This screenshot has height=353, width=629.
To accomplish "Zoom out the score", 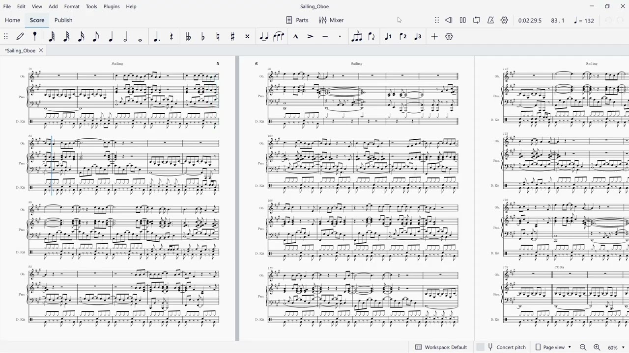I will click(583, 347).
